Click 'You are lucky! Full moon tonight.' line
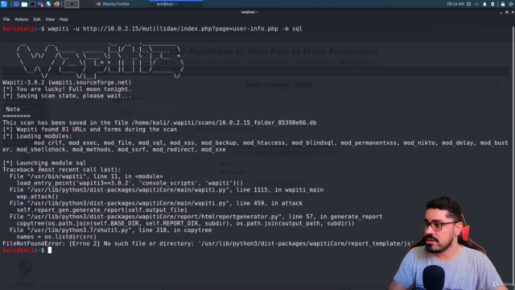 tap(67, 89)
